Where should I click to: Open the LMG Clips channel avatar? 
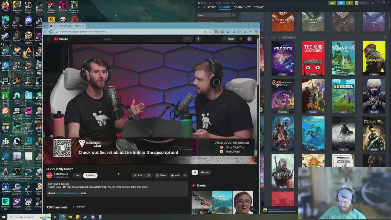49,175
